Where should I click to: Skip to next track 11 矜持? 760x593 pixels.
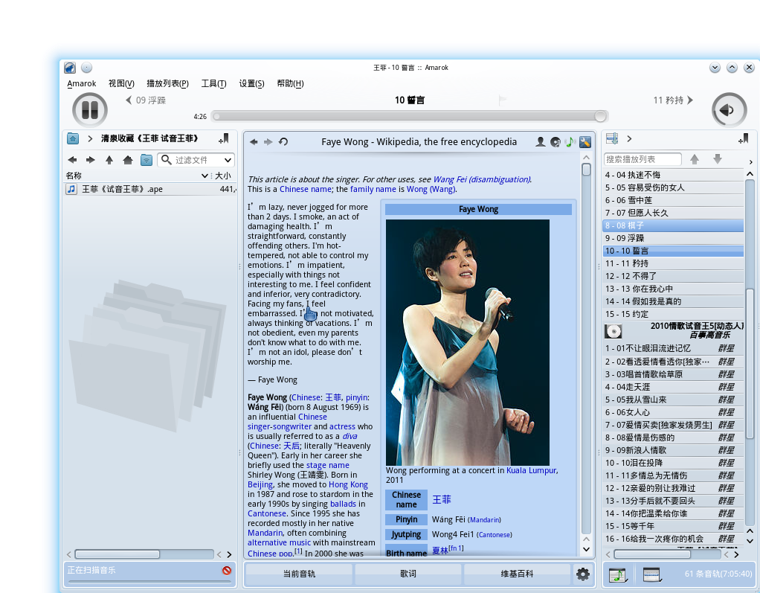point(673,100)
